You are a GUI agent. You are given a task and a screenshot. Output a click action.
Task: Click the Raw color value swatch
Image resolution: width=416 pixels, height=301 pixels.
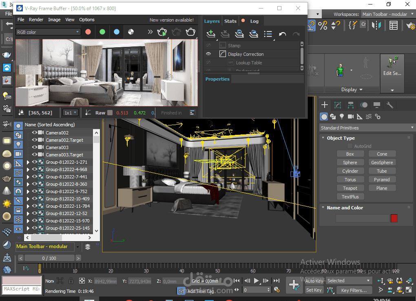(x=110, y=112)
